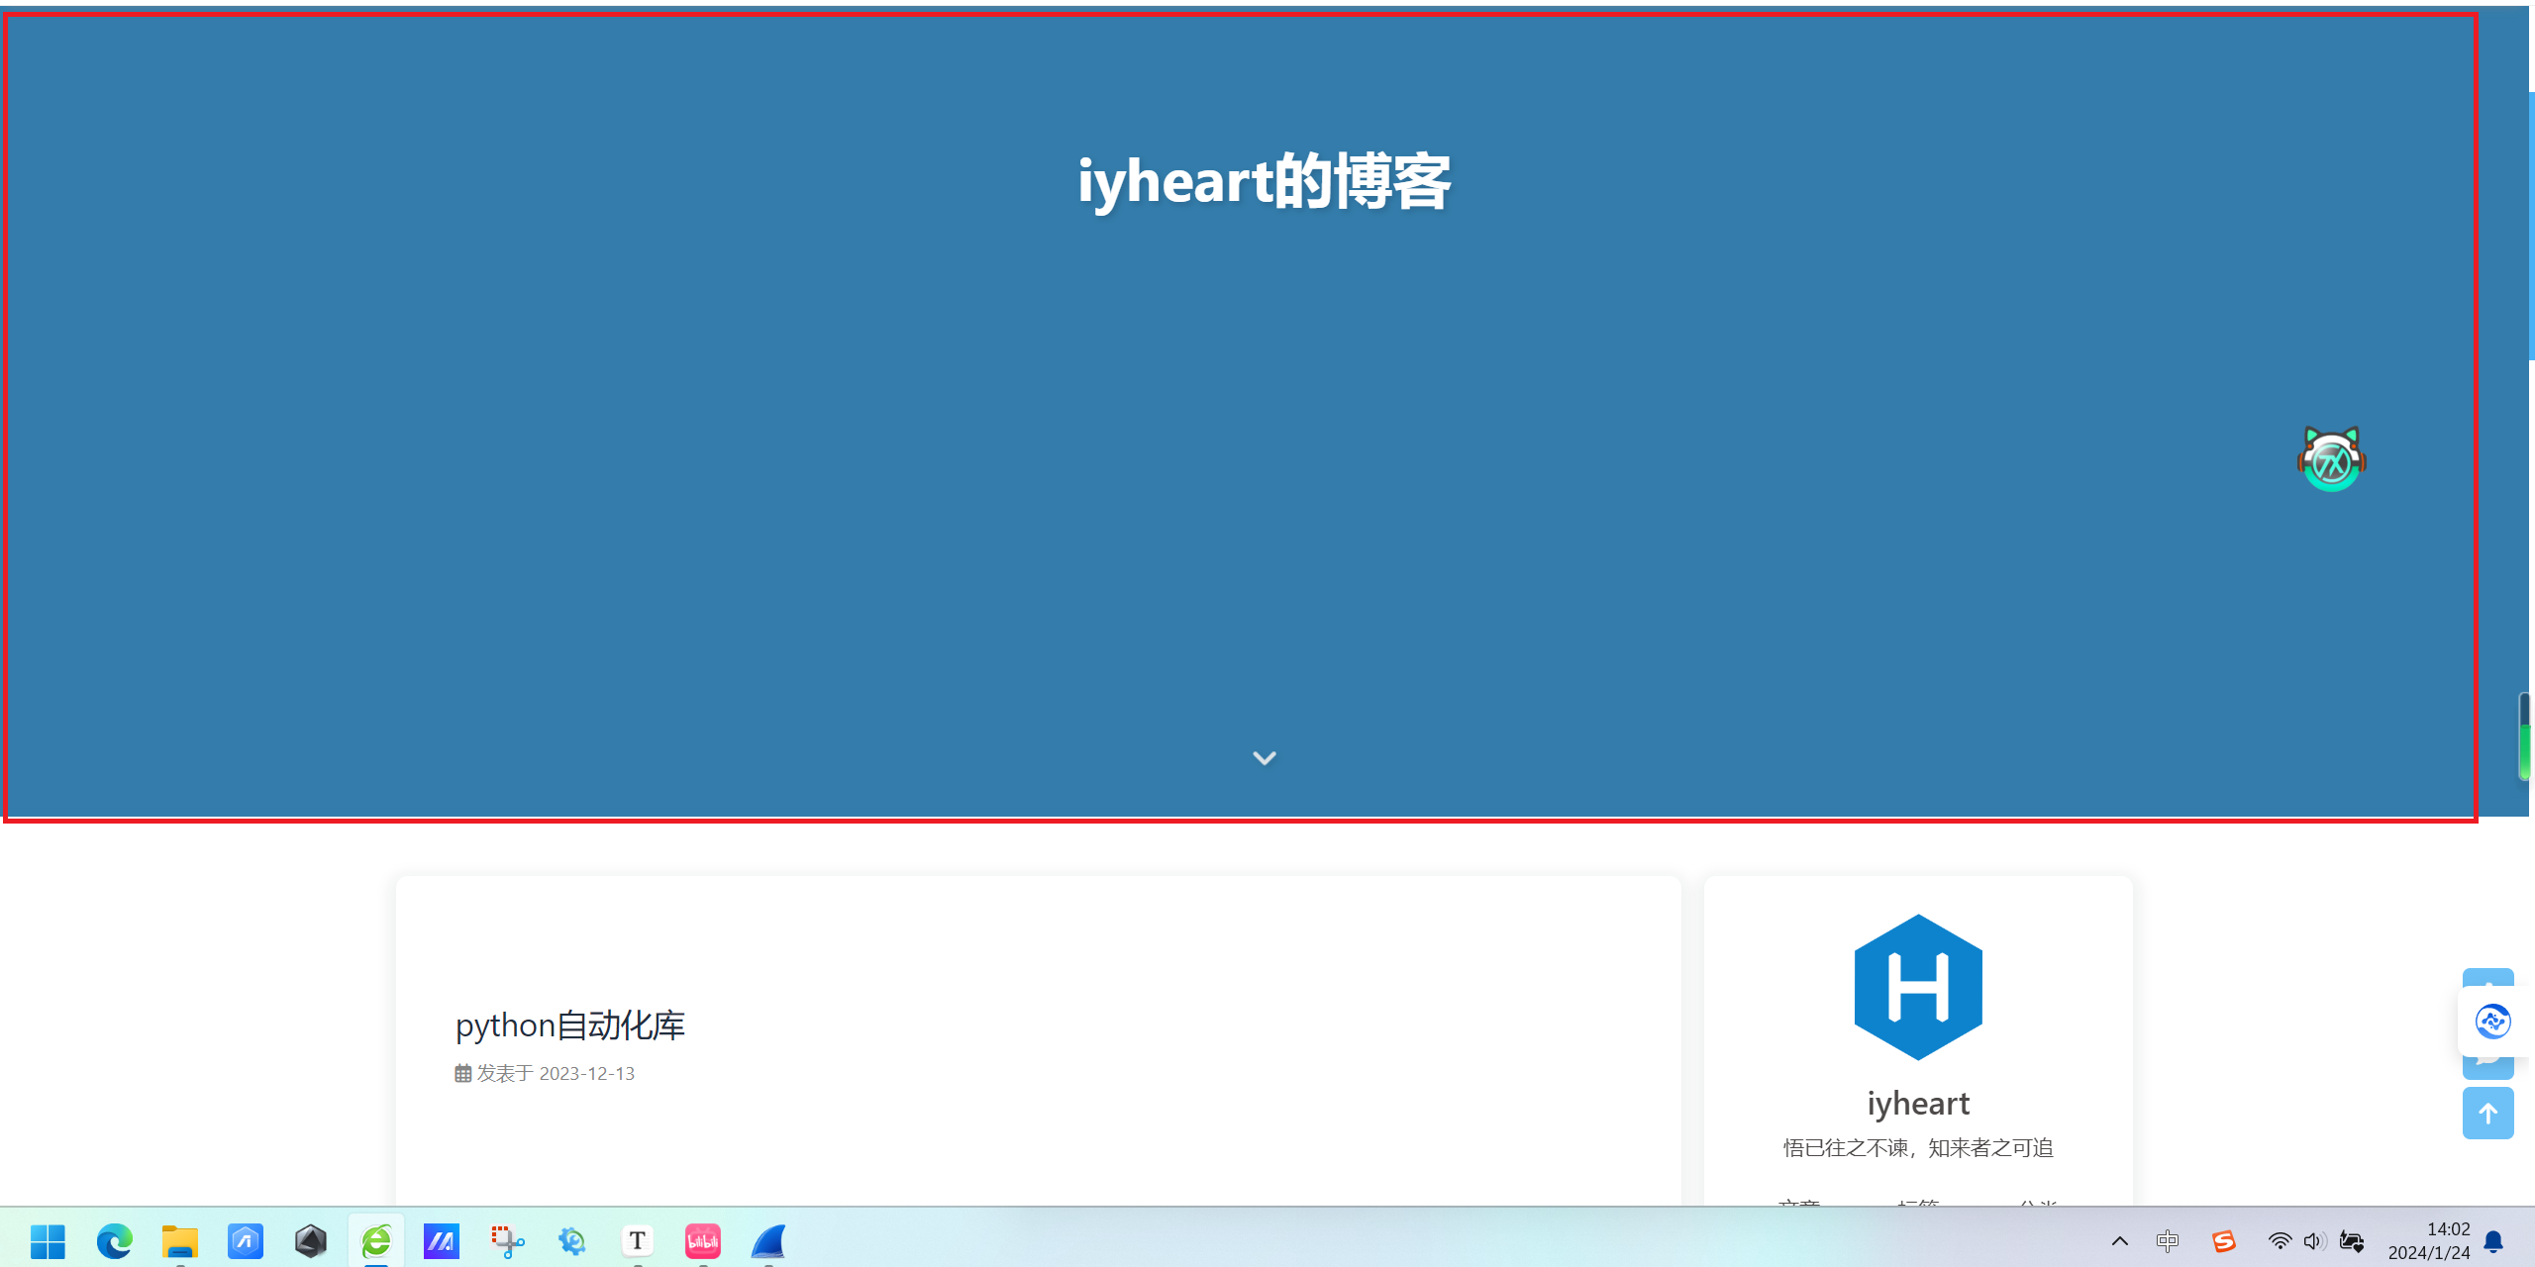Screen dimensions: 2535x1267
Task: Click the back-to-top arrow button
Action: click(x=2488, y=1114)
